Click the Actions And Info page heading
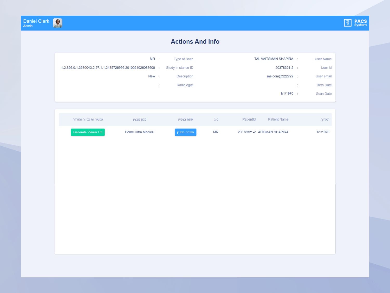The width and height of the screenshot is (390, 293). coord(195,42)
